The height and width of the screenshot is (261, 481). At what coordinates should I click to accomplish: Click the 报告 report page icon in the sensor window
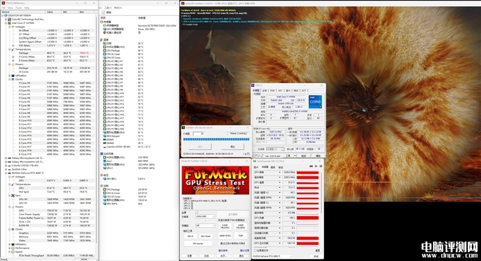pyautogui.click(x=103, y=13)
